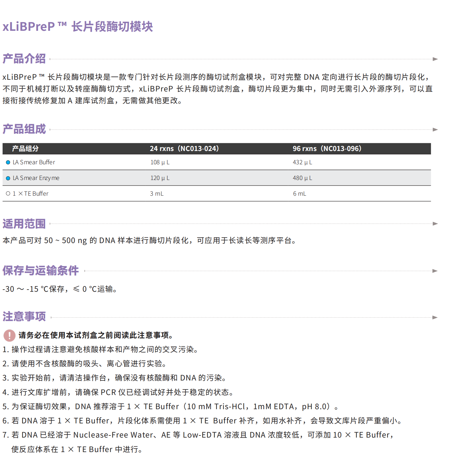Click the LA Smear Buffer row label
475x472 pixels.
coord(34,162)
